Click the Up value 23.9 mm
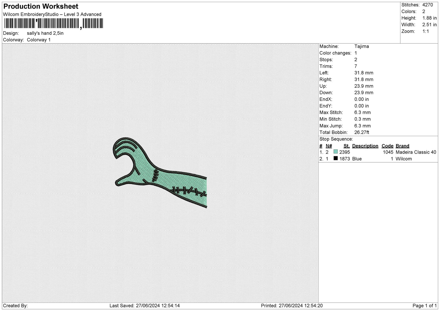440x311 pixels. (364, 86)
